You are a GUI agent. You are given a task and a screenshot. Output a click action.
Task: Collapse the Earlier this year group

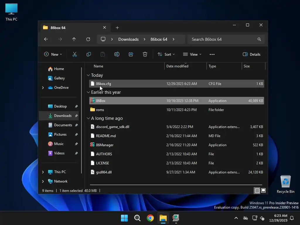click(88, 92)
